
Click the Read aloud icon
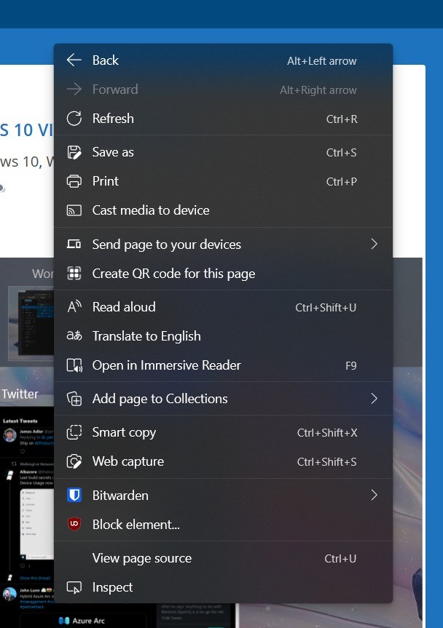click(74, 307)
